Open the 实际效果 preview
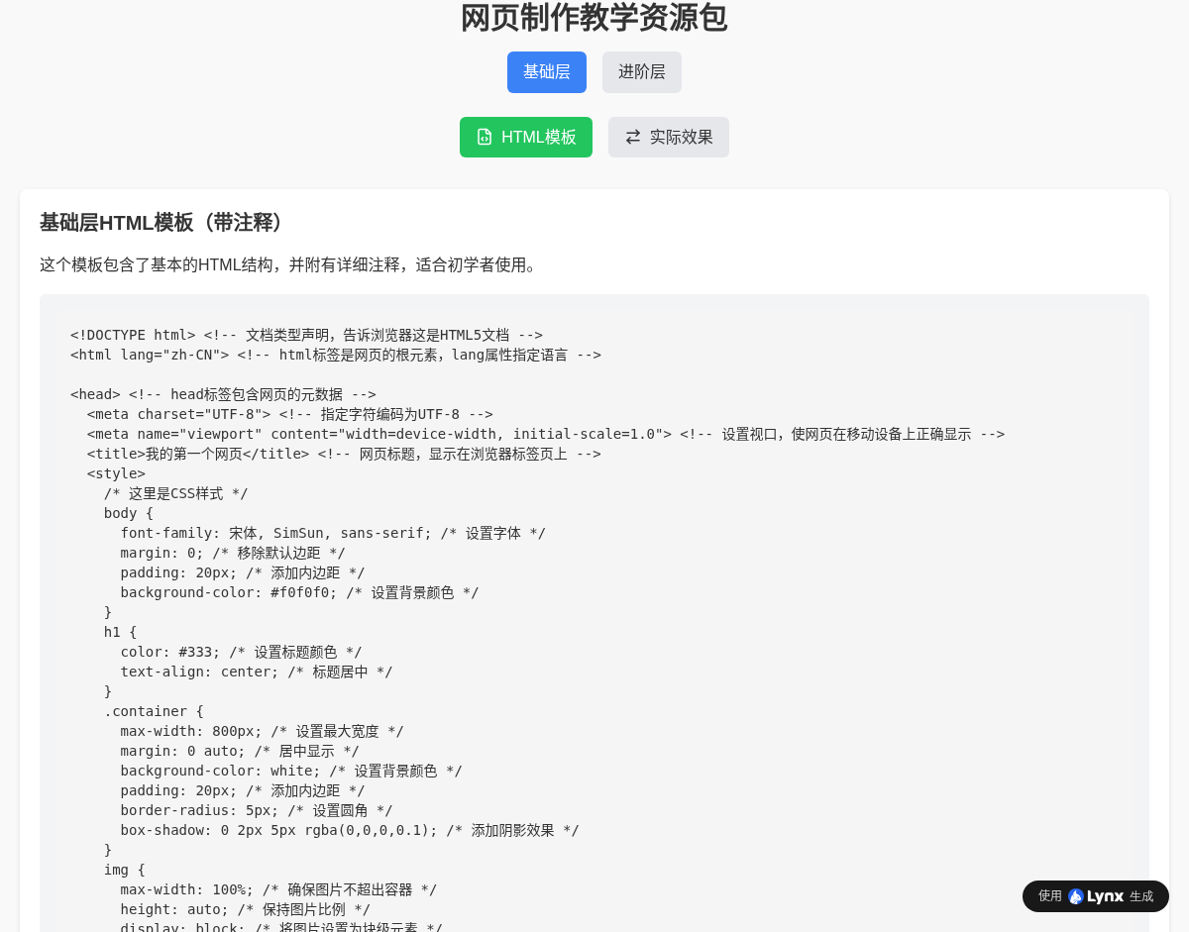Viewport: 1189px width, 932px height. [669, 137]
